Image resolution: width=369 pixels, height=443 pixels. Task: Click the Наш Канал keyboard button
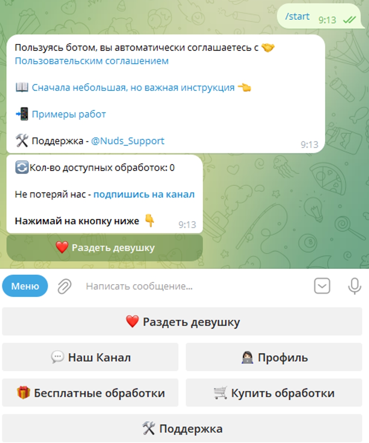(x=90, y=357)
